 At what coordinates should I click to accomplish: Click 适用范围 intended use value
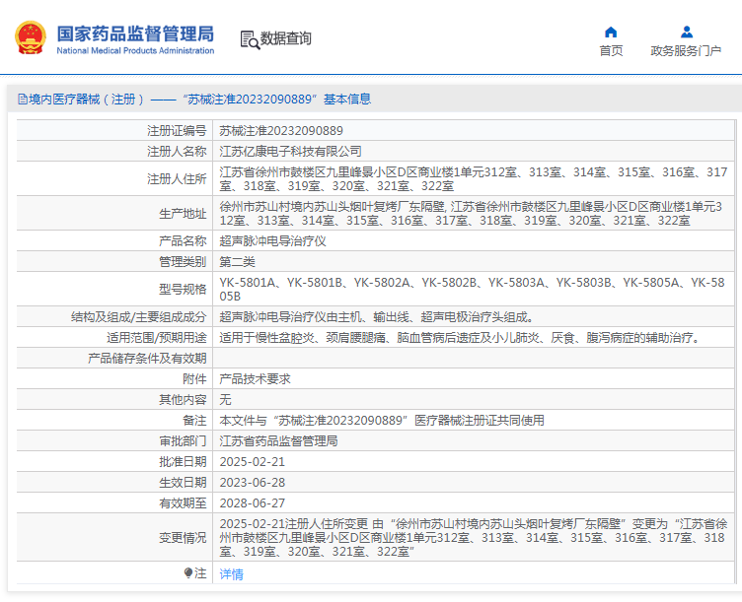click(x=460, y=338)
